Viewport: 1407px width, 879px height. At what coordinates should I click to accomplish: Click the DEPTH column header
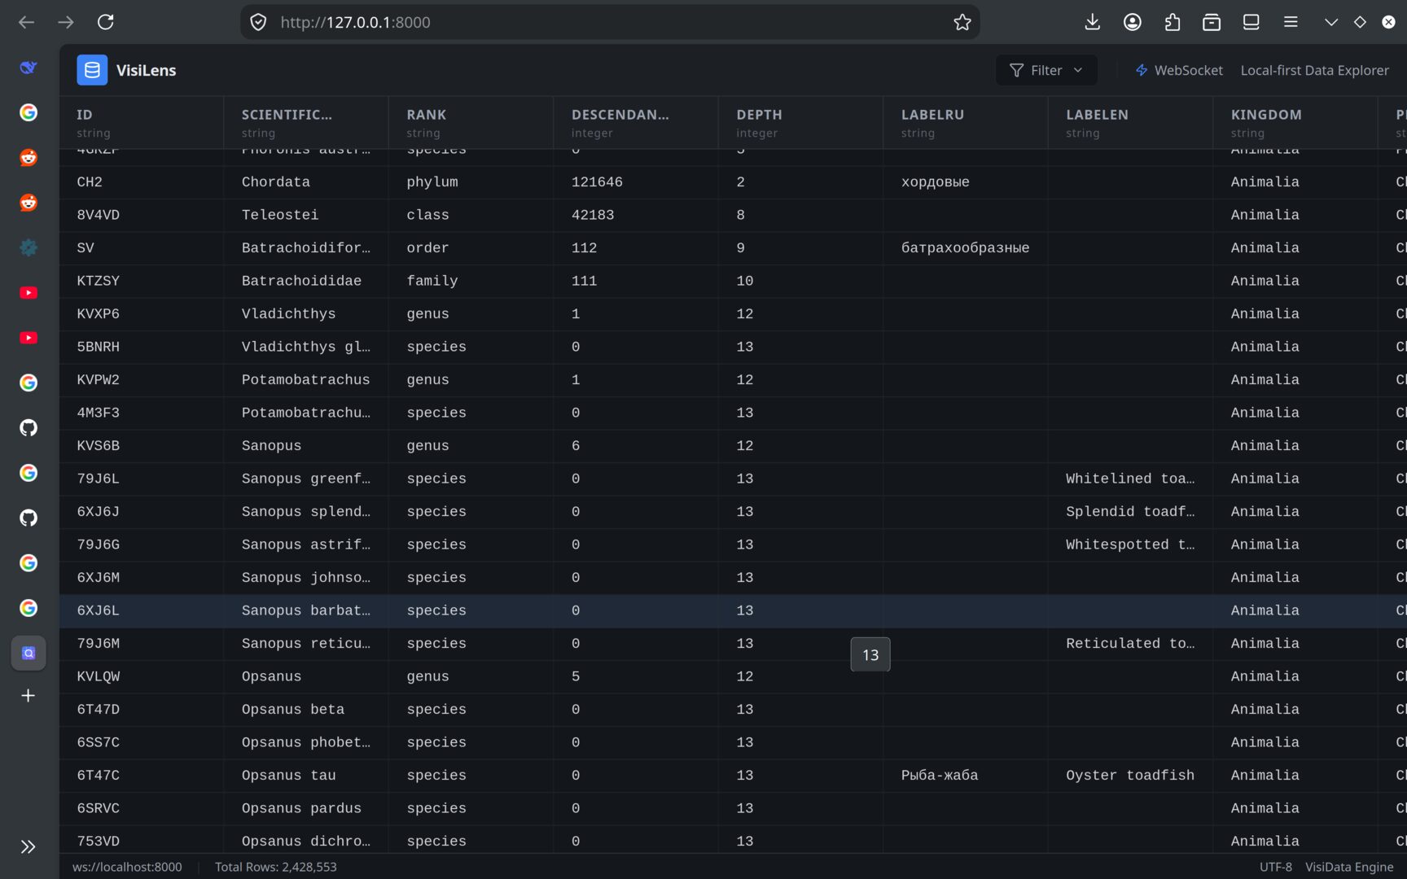[800, 122]
